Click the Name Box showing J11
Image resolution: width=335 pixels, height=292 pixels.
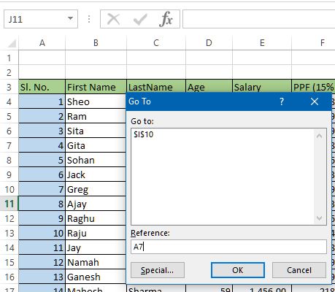click(41, 19)
